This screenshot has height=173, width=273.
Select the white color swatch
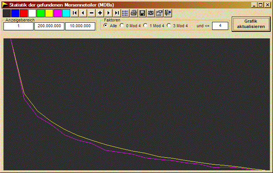click(32, 13)
